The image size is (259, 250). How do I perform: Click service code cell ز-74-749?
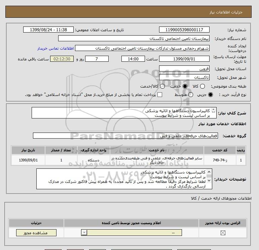click(220, 160)
